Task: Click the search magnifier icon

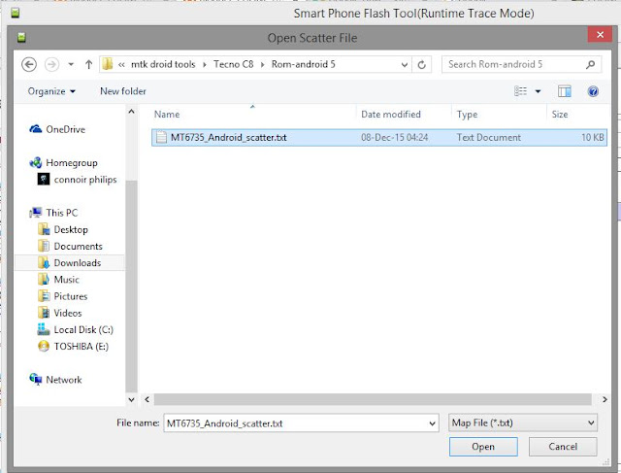Action: 590,64
